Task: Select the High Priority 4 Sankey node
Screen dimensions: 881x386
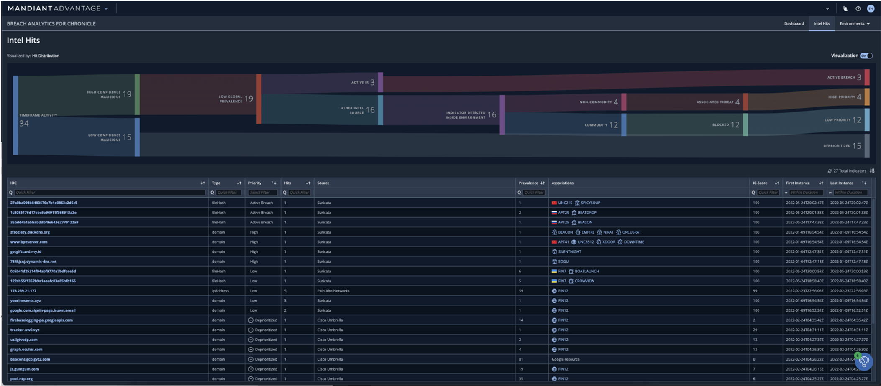Action: 867,96
